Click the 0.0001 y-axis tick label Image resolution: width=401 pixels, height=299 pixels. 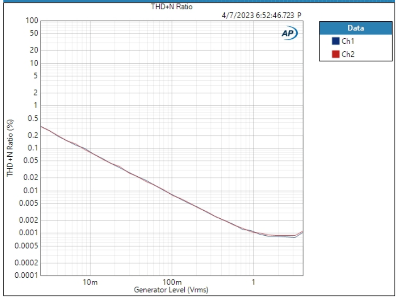point(26,275)
